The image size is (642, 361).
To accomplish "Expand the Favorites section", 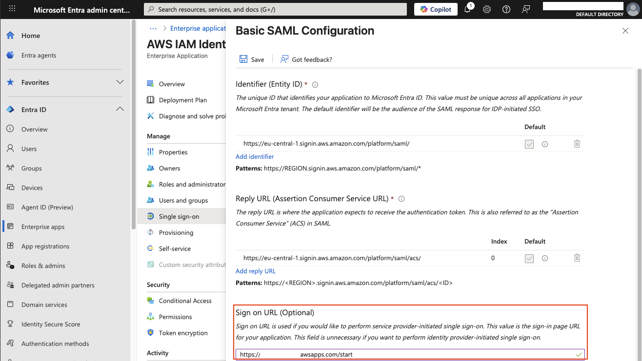I will click(x=120, y=82).
